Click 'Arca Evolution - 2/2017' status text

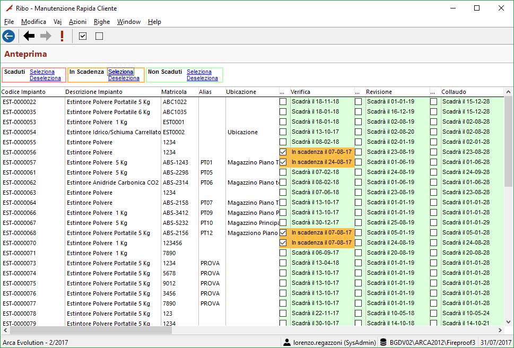tap(36, 342)
